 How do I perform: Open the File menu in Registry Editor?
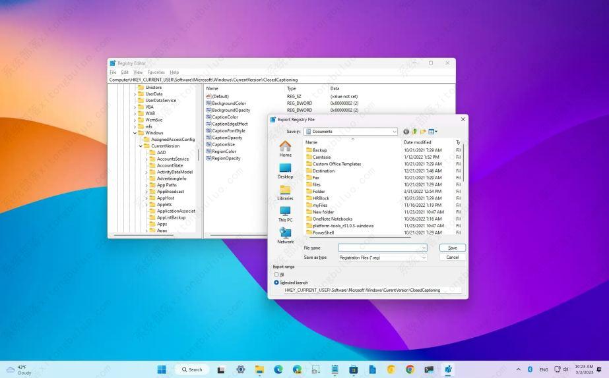click(x=113, y=72)
